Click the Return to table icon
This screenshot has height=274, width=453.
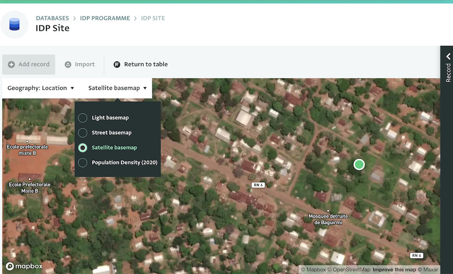pyautogui.click(x=117, y=65)
